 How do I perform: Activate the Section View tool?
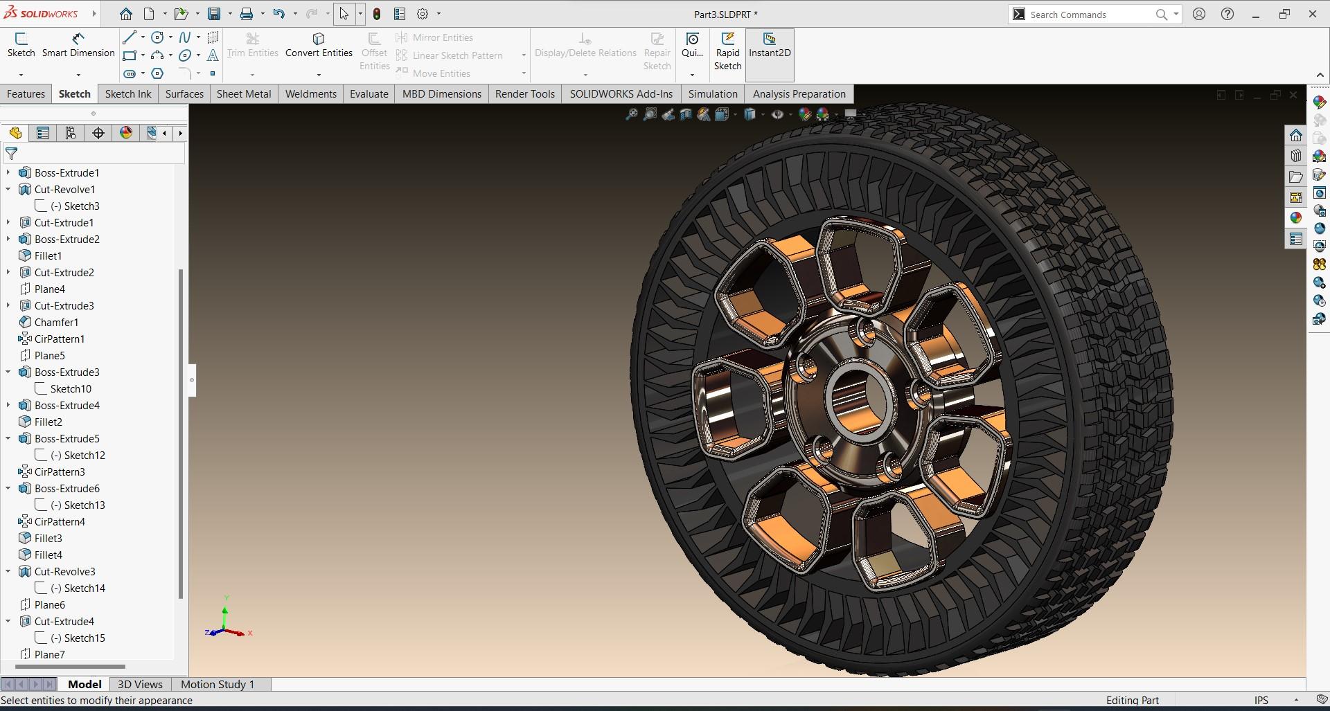coord(685,114)
